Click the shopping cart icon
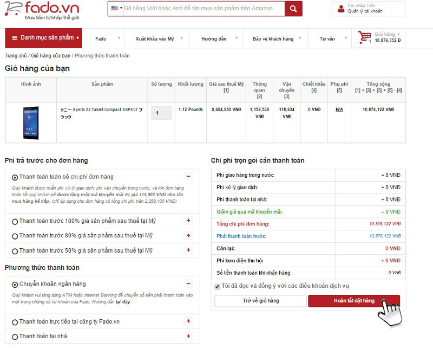433x348 pixels. click(364, 37)
